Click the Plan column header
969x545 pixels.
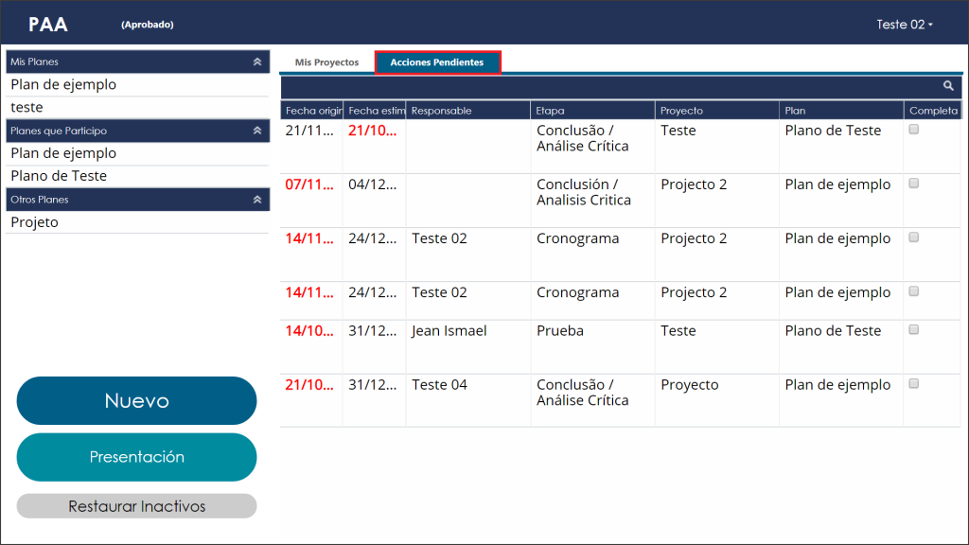841,111
